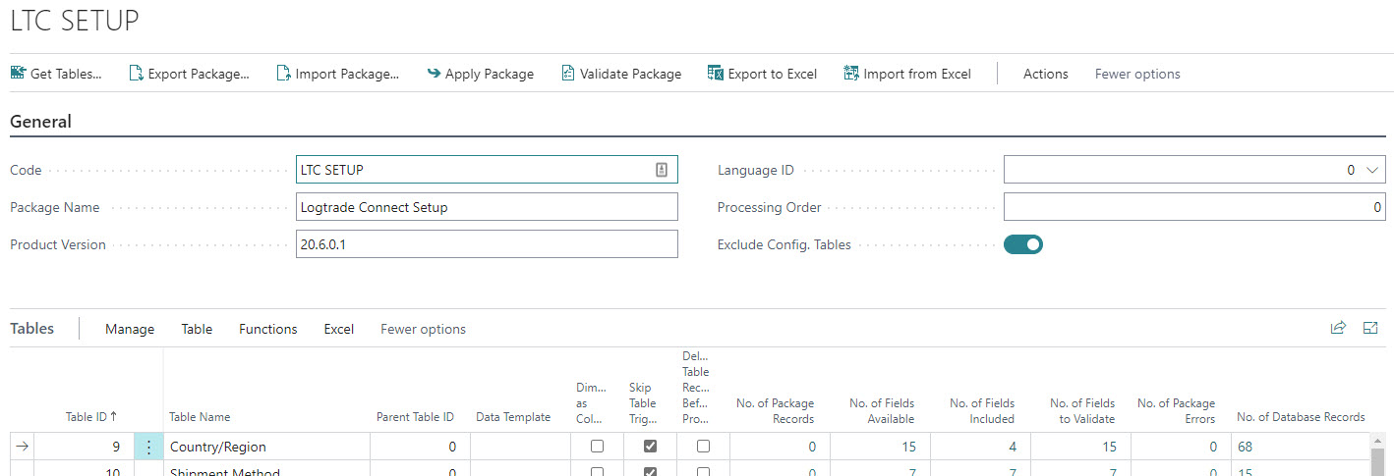Open the Code field lookup button
1394x476 pixels.
pyautogui.click(x=662, y=170)
